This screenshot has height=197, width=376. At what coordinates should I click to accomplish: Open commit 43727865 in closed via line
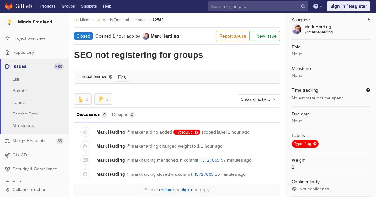204,174
